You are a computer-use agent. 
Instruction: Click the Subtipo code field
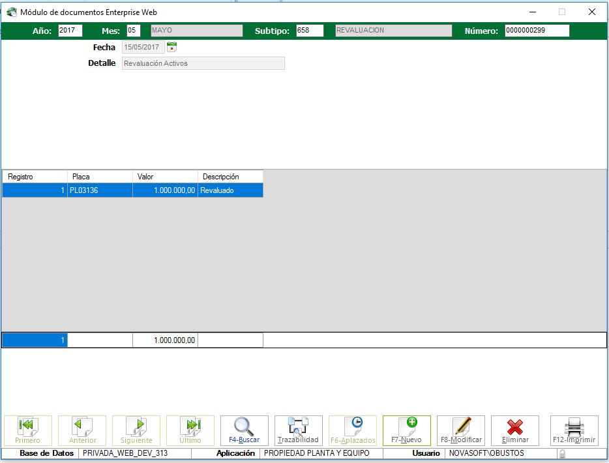(x=310, y=30)
